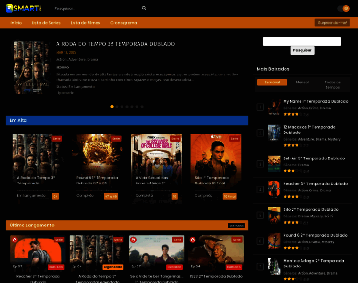Click Serie badge on Silo trending card

235,139
